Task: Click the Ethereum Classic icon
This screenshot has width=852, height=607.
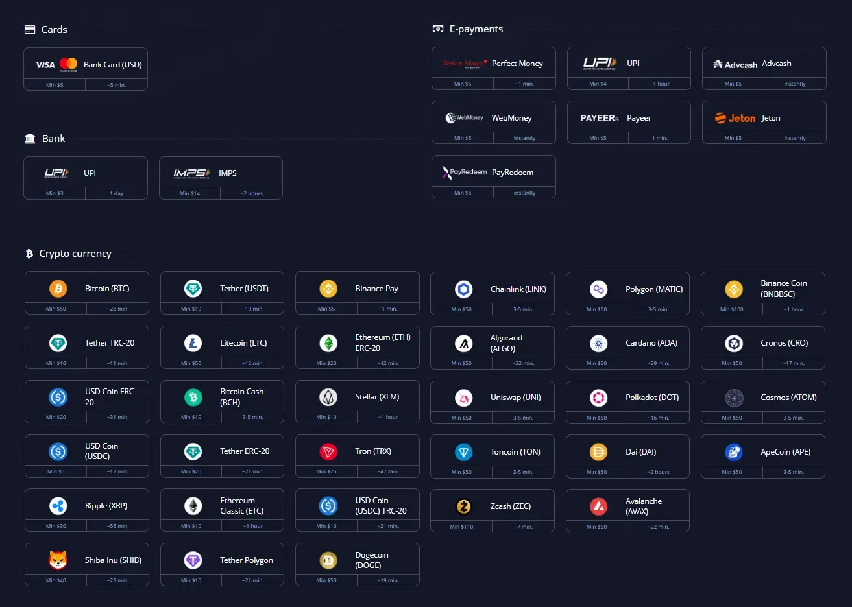Action: 193,506
